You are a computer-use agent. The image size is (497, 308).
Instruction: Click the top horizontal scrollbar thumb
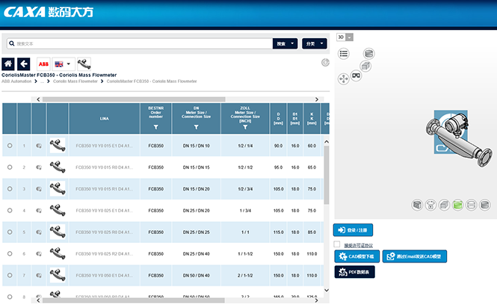point(134,99)
